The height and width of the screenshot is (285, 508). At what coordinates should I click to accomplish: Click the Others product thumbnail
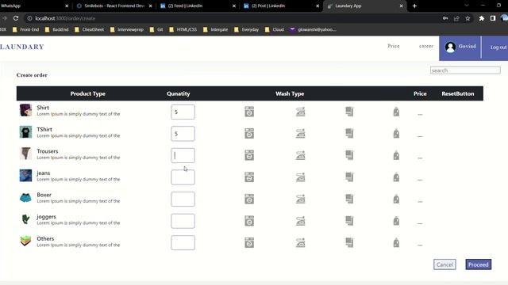click(x=25, y=241)
